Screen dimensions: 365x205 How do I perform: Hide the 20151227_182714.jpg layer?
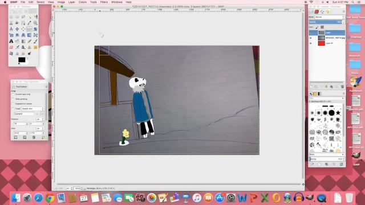click(311, 38)
